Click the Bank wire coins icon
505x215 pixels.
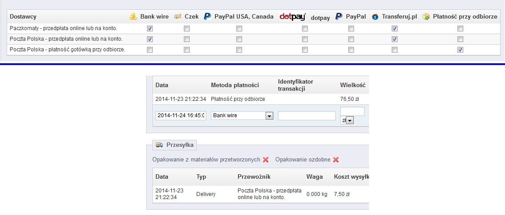133,16
